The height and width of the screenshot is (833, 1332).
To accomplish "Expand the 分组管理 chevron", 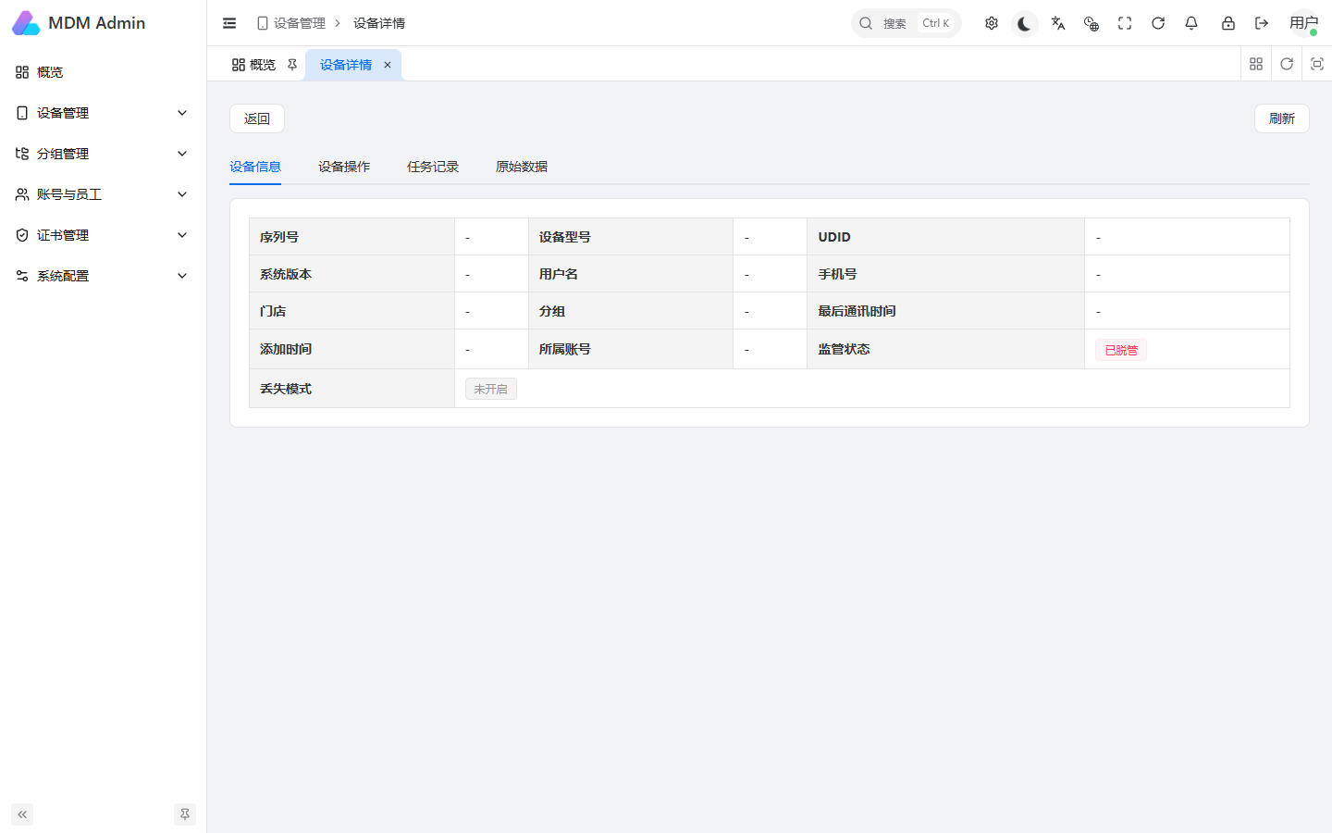I will click(x=182, y=154).
